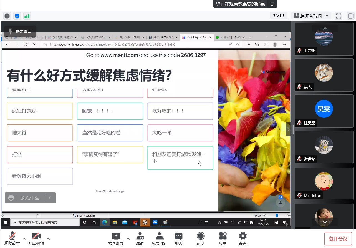Open the 邀请 invite panel
Viewport: 356px width, 248px height.
[x=140, y=239]
